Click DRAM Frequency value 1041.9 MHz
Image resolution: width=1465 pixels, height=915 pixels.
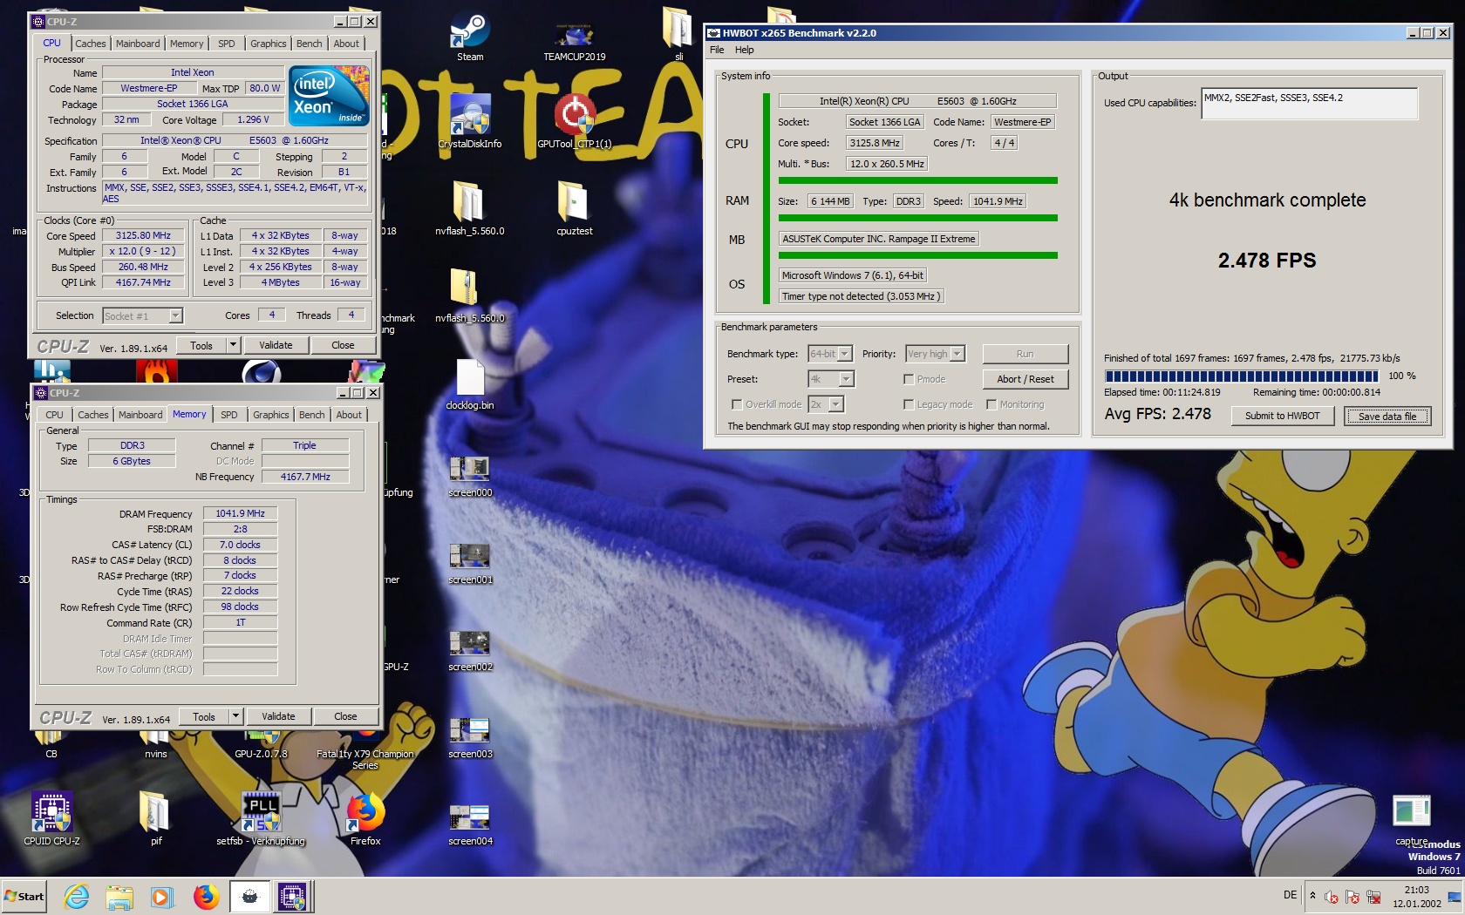coord(240,513)
